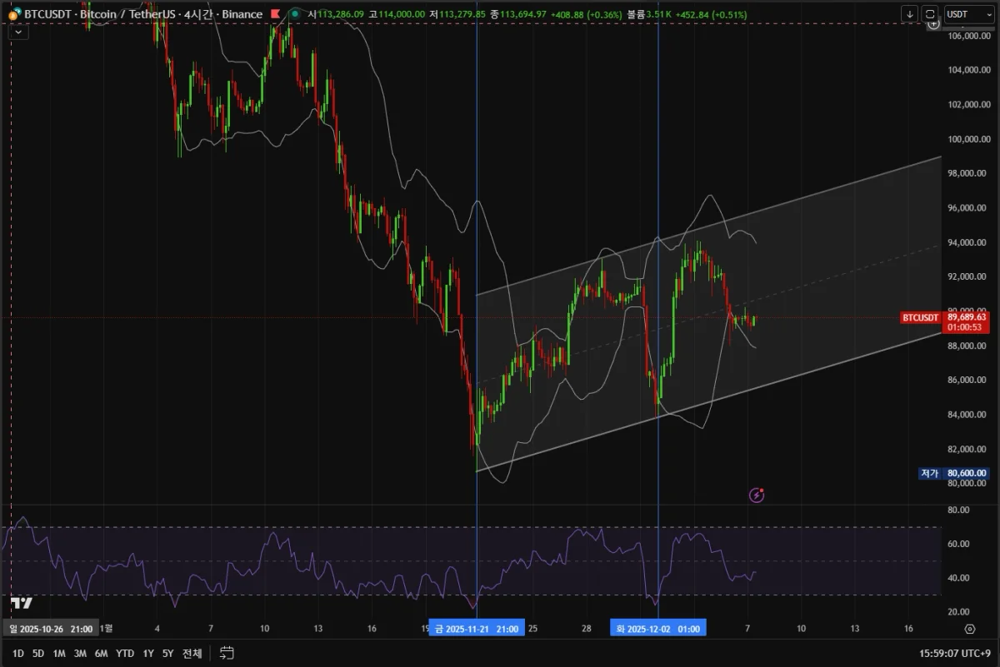The height and width of the screenshot is (667, 1000).
Task: Click the close price 113,694.97 value
Action: [523, 14]
